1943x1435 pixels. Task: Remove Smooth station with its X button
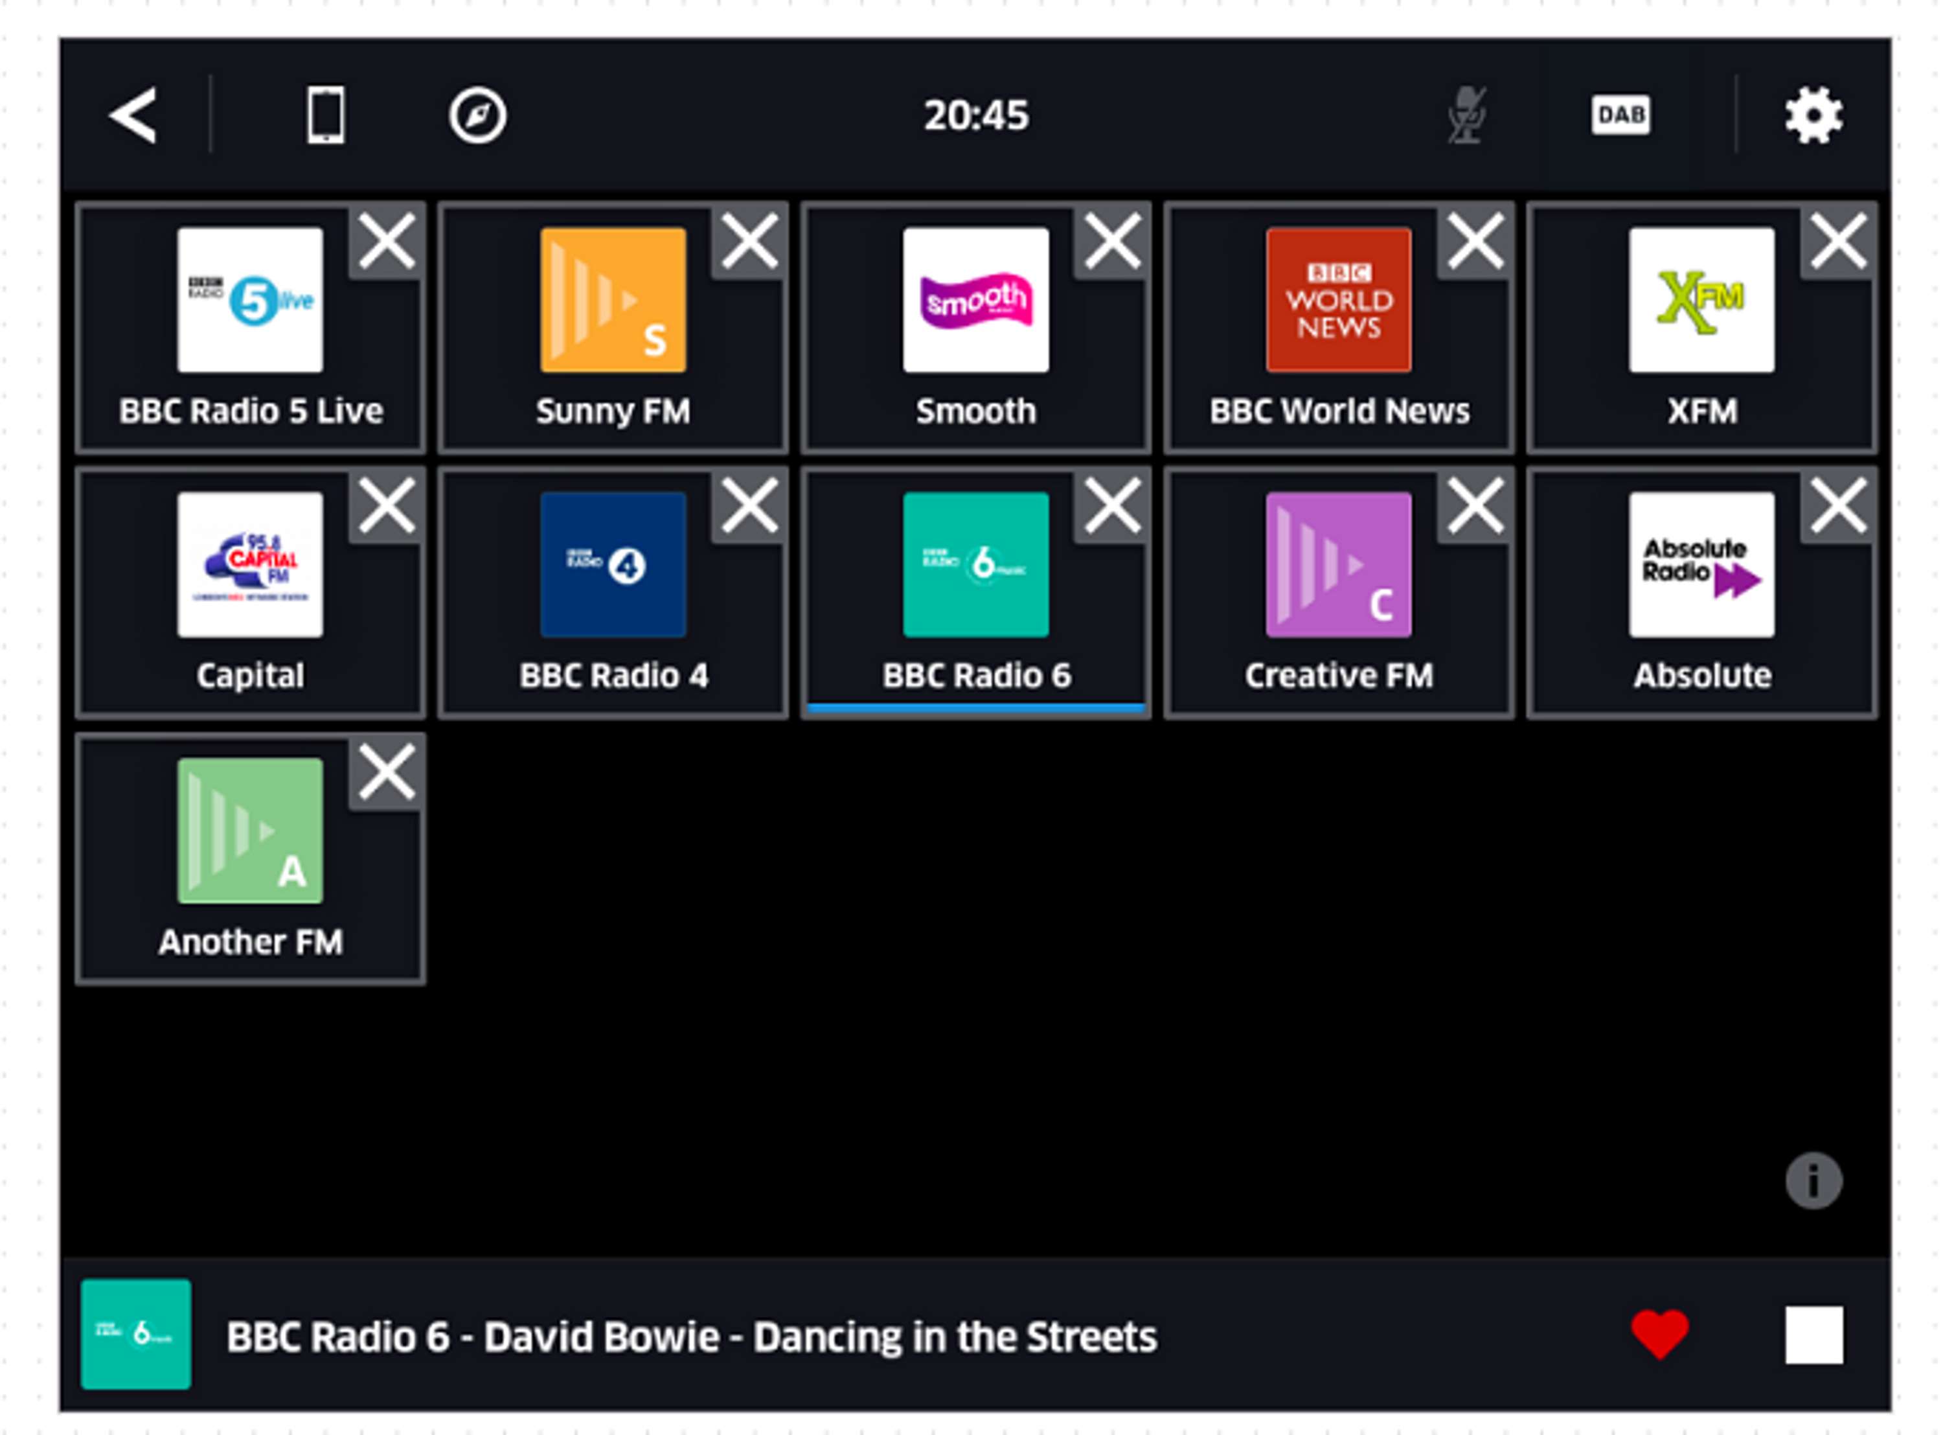click(x=1113, y=242)
